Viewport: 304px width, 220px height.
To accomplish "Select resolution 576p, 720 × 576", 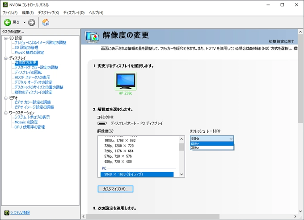I will click(118, 156).
